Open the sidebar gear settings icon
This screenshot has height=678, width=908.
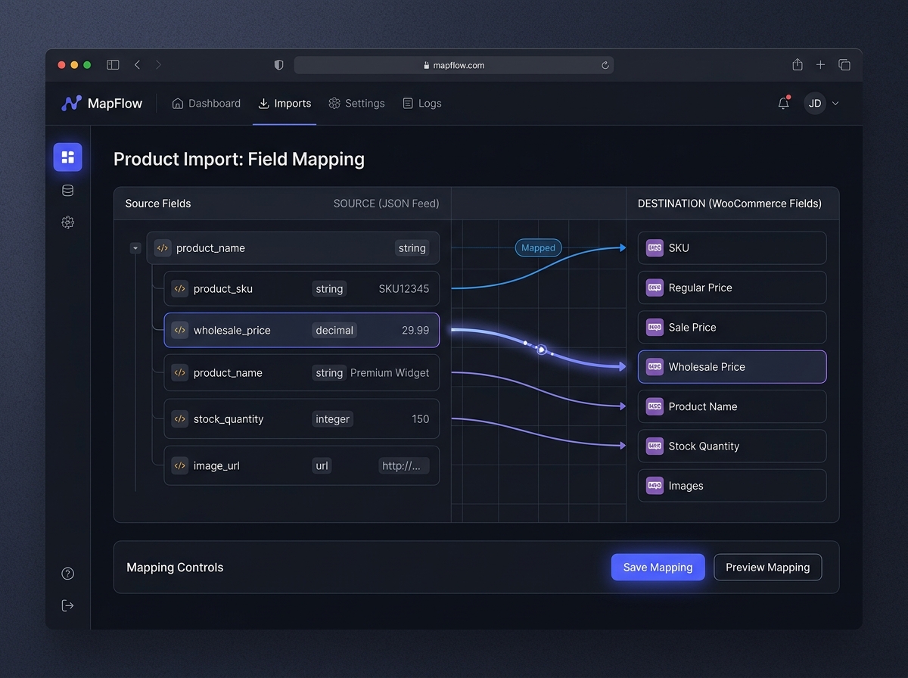tap(67, 222)
